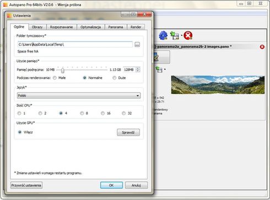This screenshot has height=200, width=270.
Task: Click the Autopano Pro window title icon
Action: pos(6,4)
